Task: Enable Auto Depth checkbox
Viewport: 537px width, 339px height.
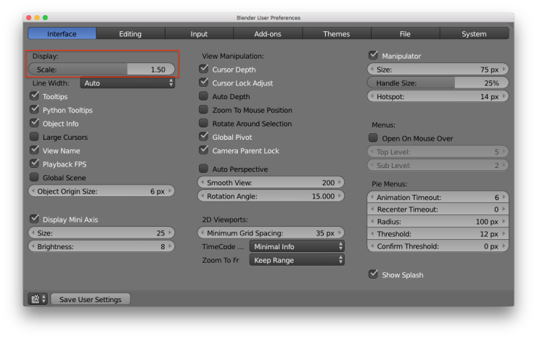Action: [x=204, y=96]
